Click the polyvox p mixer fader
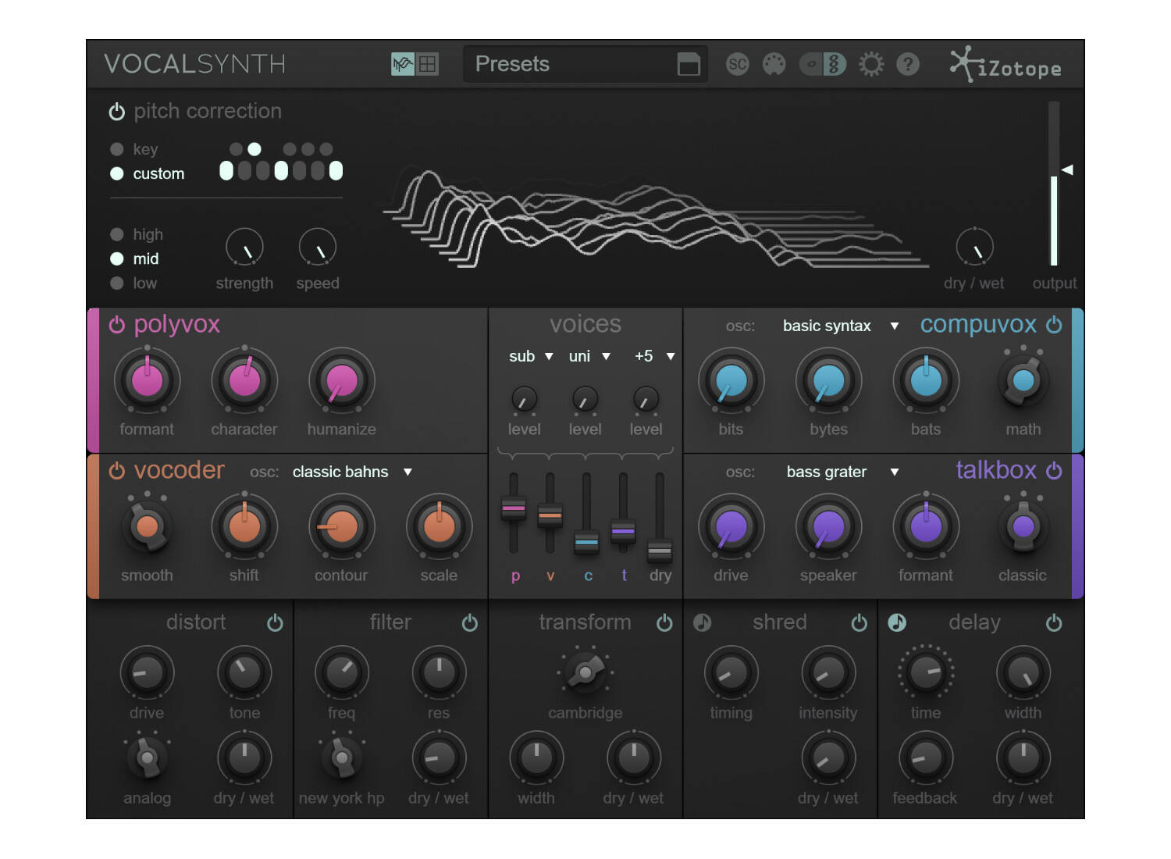Image resolution: width=1171 pixels, height=859 pixels. click(513, 508)
